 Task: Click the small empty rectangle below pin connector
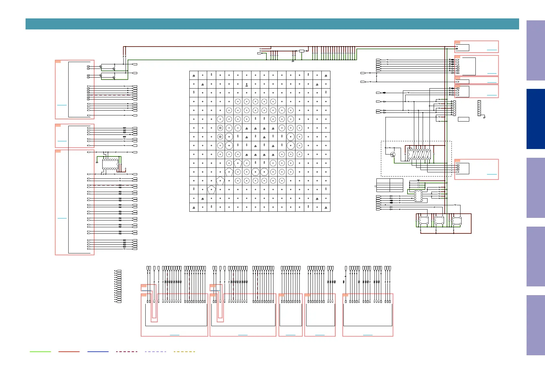463,119
